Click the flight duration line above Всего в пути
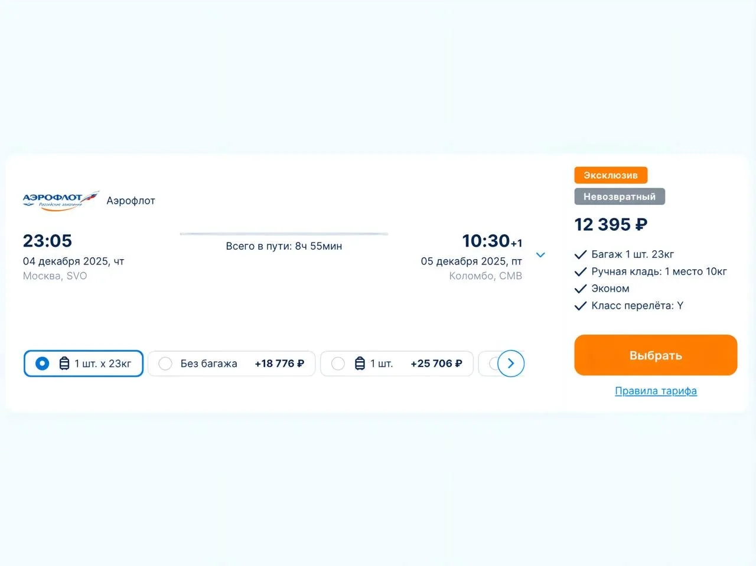The image size is (756, 566). coord(284,234)
